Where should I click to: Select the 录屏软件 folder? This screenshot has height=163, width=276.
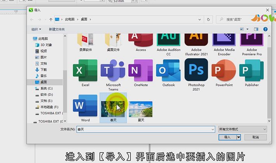pos(85,40)
